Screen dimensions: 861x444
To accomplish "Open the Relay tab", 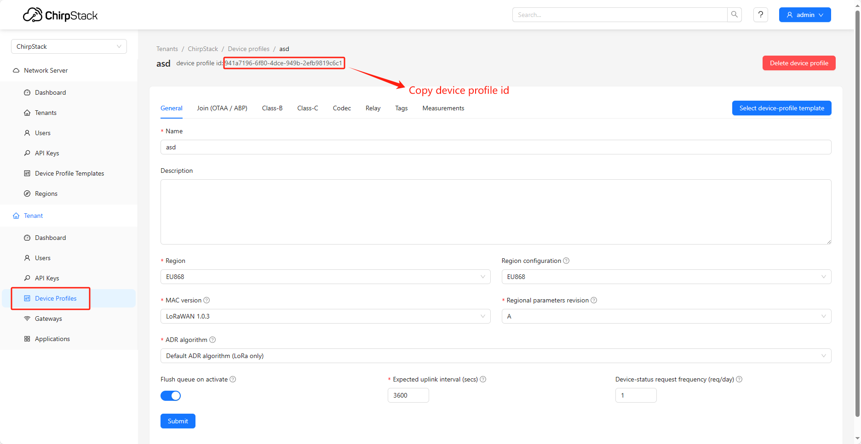I will pyautogui.click(x=373, y=108).
